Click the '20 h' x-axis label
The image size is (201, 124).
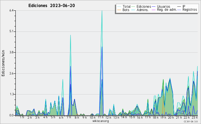[171, 117]
